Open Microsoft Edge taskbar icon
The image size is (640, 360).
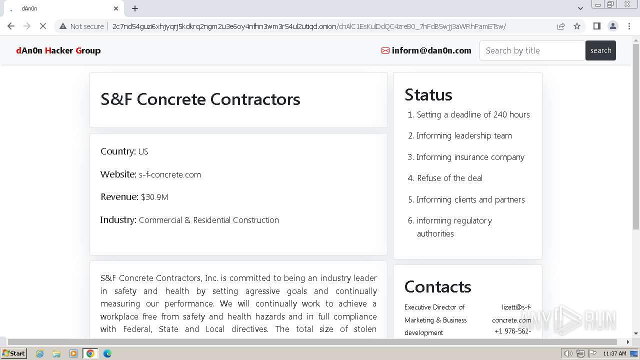(x=107, y=353)
